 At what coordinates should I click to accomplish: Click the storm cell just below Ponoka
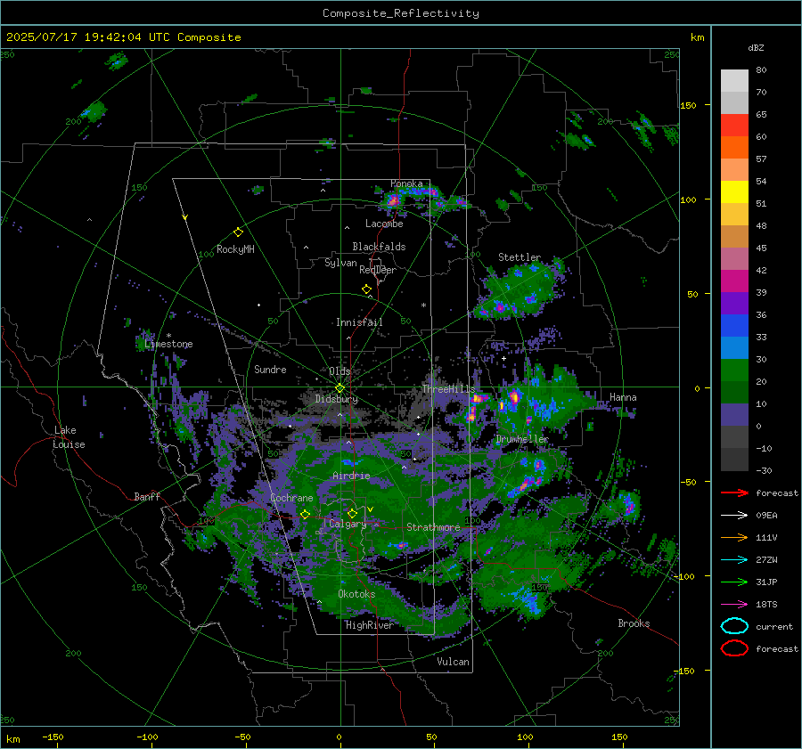pos(393,199)
